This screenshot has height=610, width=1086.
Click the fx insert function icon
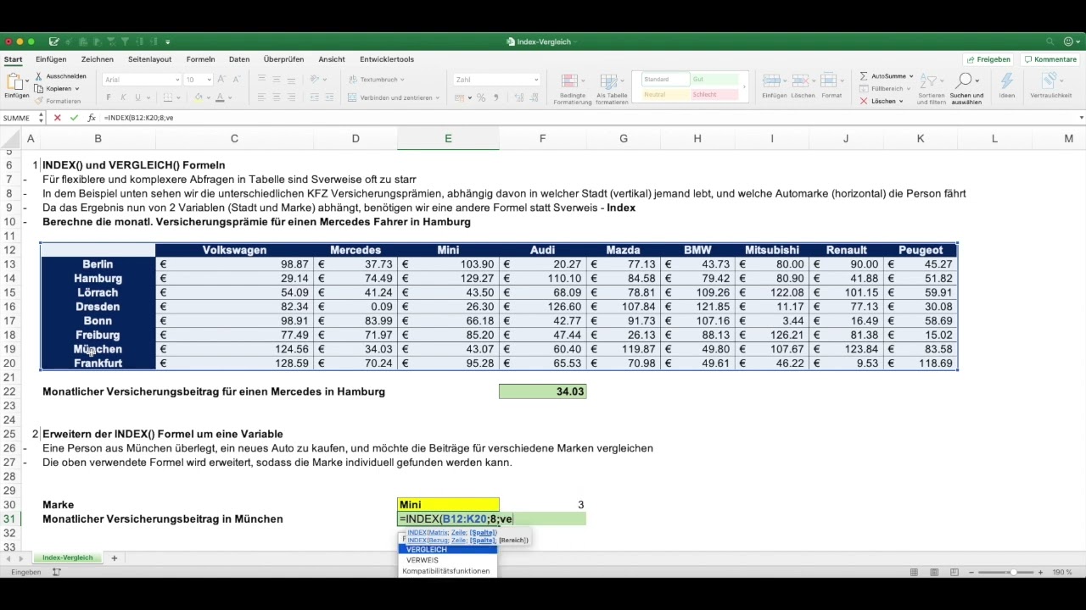pos(92,118)
